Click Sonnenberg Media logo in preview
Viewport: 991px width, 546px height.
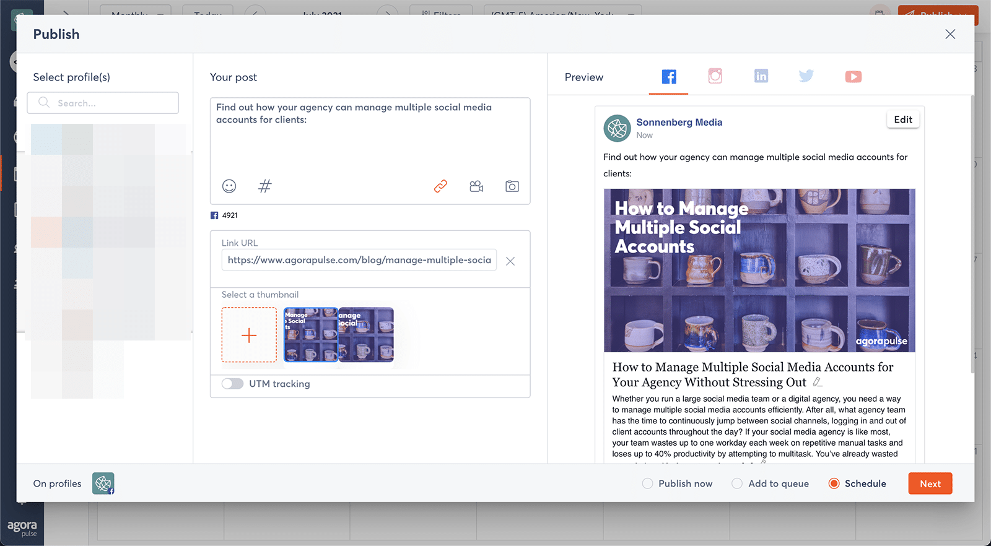[617, 128]
